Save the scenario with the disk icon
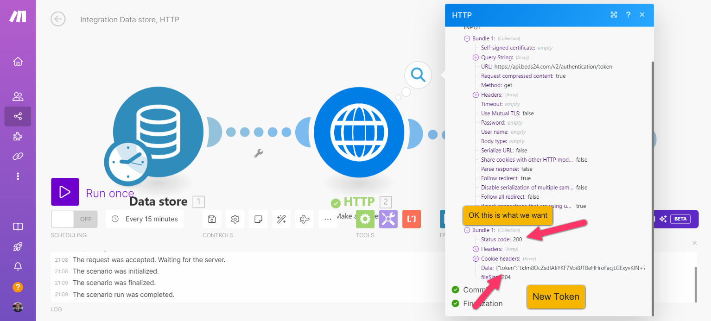This screenshot has height=321, width=711. (x=212, y=219)
